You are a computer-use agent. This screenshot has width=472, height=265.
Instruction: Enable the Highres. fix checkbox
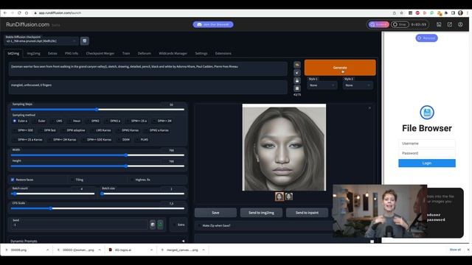pyautogui.click(x=132, y=180)
